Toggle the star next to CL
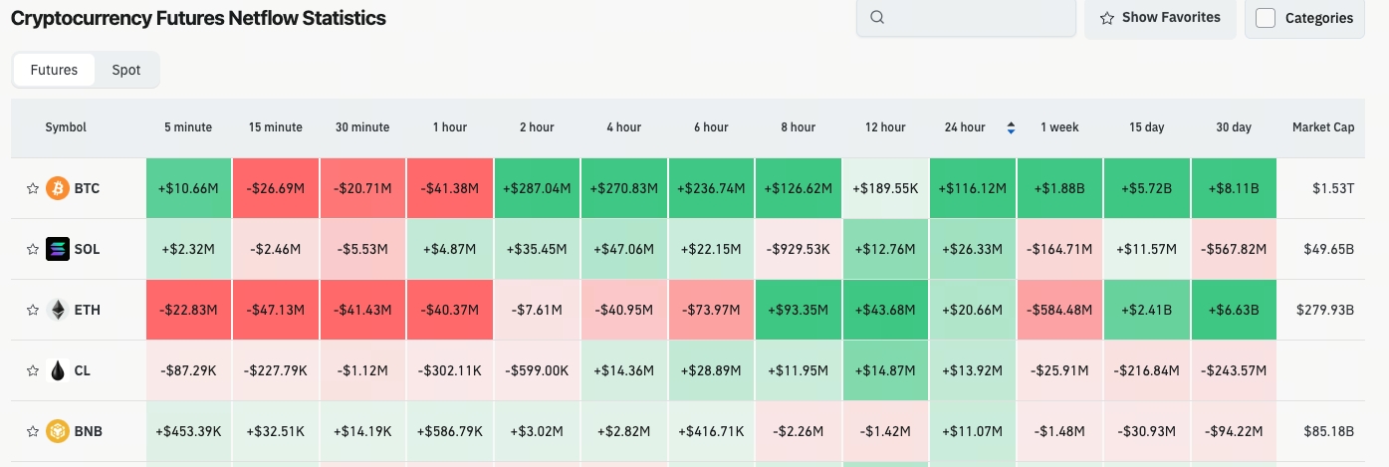Viewport: 1389px width, 467px height. point(32,370)
